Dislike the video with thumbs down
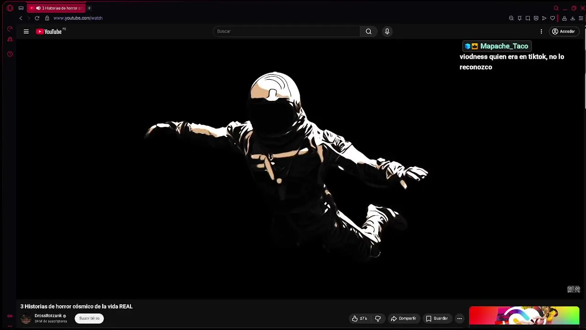This screenshot has width=586, height=330. [378, 319]
